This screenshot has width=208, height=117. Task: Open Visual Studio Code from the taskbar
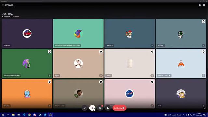pyautogui.click(x=24, y=115)
